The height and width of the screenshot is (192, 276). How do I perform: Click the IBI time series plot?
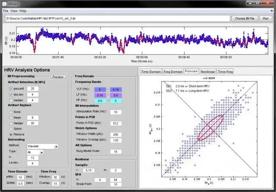(x=142, y=40)
